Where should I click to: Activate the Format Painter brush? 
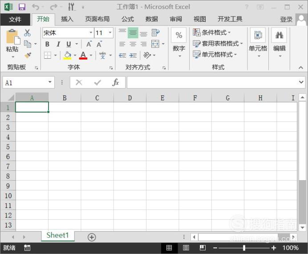pos(28,55)
